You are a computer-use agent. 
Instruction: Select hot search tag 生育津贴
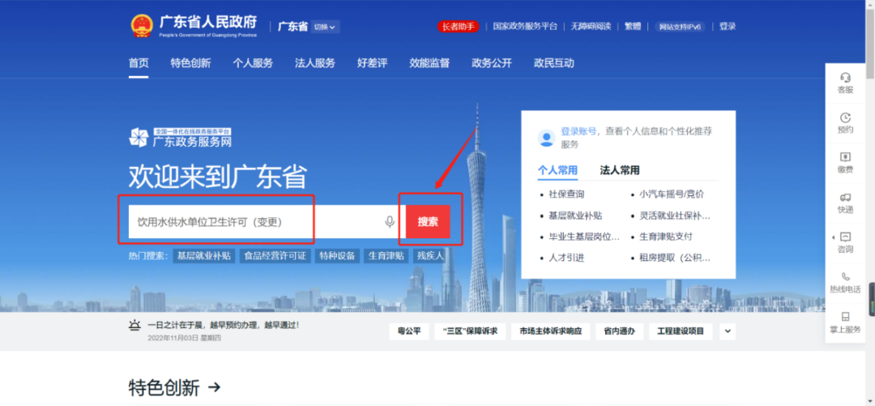386,256
